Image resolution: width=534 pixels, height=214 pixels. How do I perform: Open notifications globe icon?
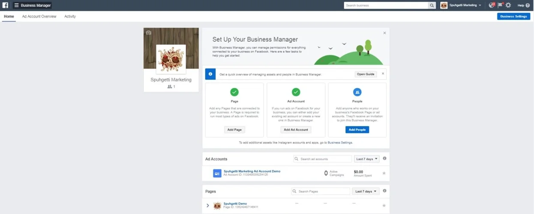(x=492, y=5)
